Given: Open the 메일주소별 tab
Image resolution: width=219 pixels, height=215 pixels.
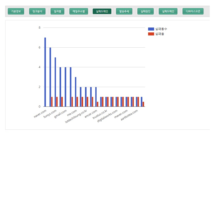Looking at the screenshot, I should [79, 11].
